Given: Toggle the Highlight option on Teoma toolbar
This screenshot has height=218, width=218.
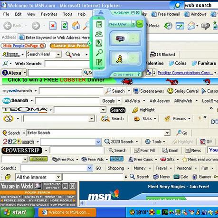Looking at the screenshot, I should pyautogui.click(x=143, y=110).
